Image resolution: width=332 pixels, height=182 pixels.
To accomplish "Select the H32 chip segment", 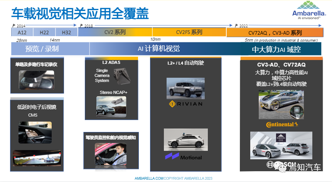I will click(x=66, y=33).
